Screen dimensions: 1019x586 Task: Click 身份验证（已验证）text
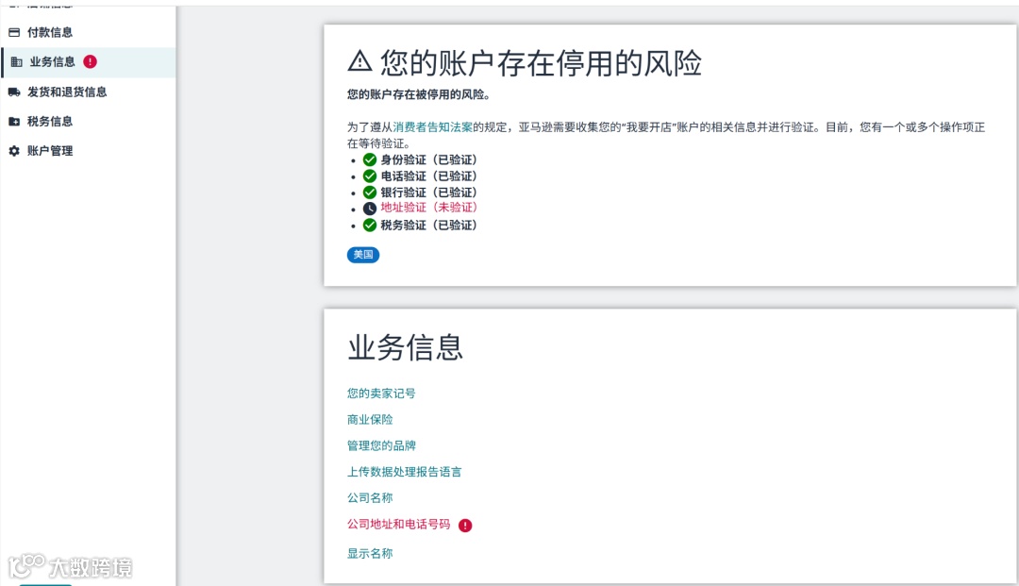click(429, 159)
